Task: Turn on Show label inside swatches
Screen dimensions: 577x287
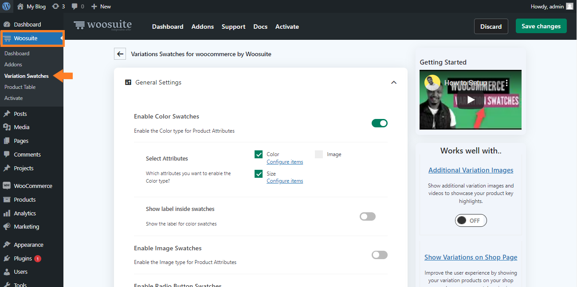Action: [x=368, y=216]
